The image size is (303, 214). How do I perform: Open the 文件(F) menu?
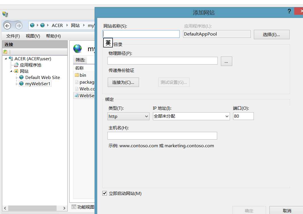click(x=13, y=36)
